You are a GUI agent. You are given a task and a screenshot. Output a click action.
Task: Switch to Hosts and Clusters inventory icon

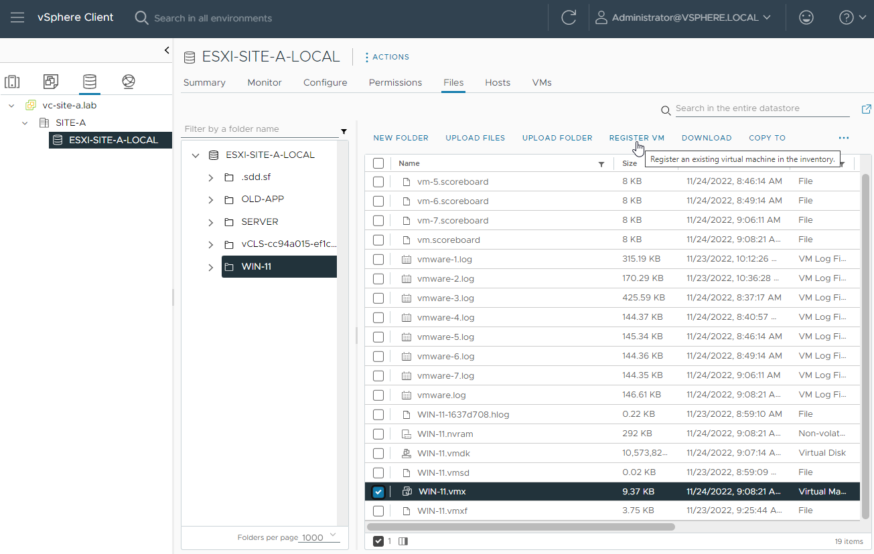[x=12, y=82]
